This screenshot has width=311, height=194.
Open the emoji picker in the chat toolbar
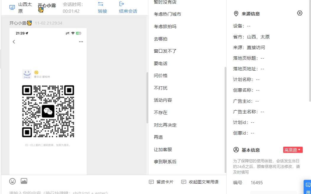(x=12, y=181)
